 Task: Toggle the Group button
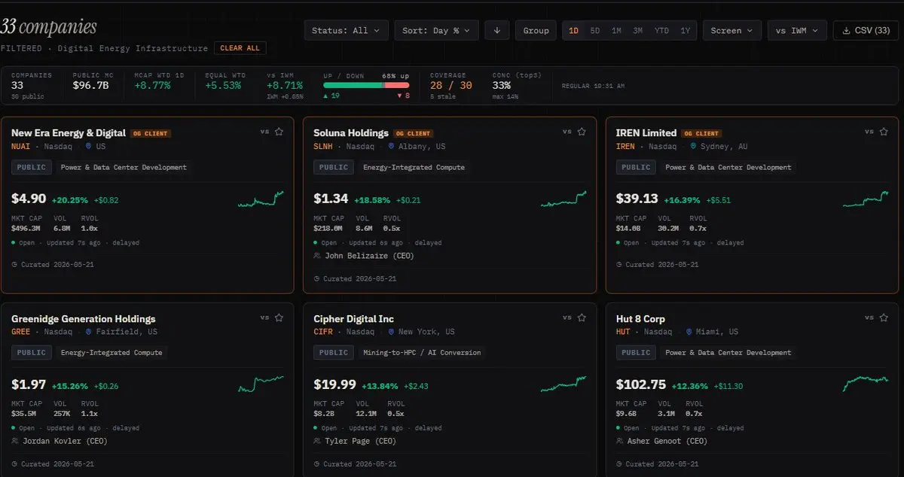(x=536, y=30)
